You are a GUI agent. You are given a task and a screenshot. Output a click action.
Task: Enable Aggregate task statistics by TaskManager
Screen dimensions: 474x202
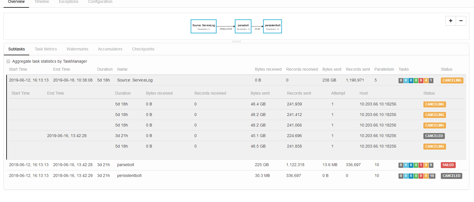pos(8,61)
